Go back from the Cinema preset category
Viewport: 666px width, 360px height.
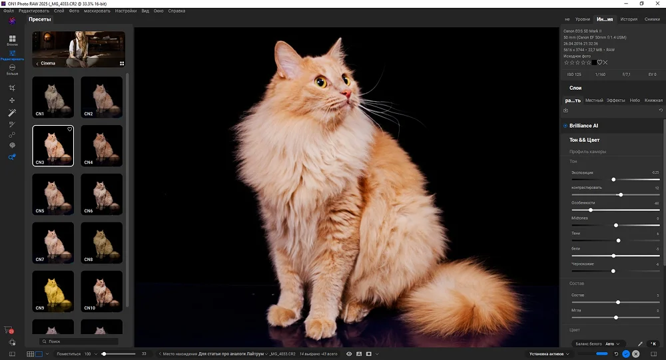tap(37, 64)
